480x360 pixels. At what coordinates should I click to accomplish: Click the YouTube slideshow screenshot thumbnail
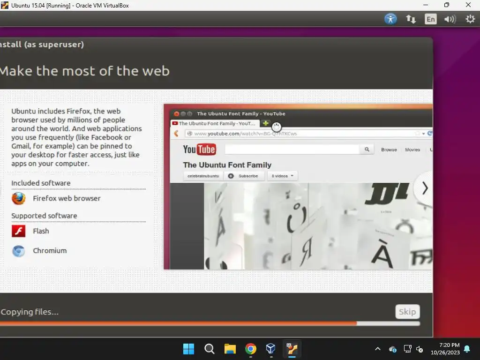pyautogui.click(x=298, y=187)
